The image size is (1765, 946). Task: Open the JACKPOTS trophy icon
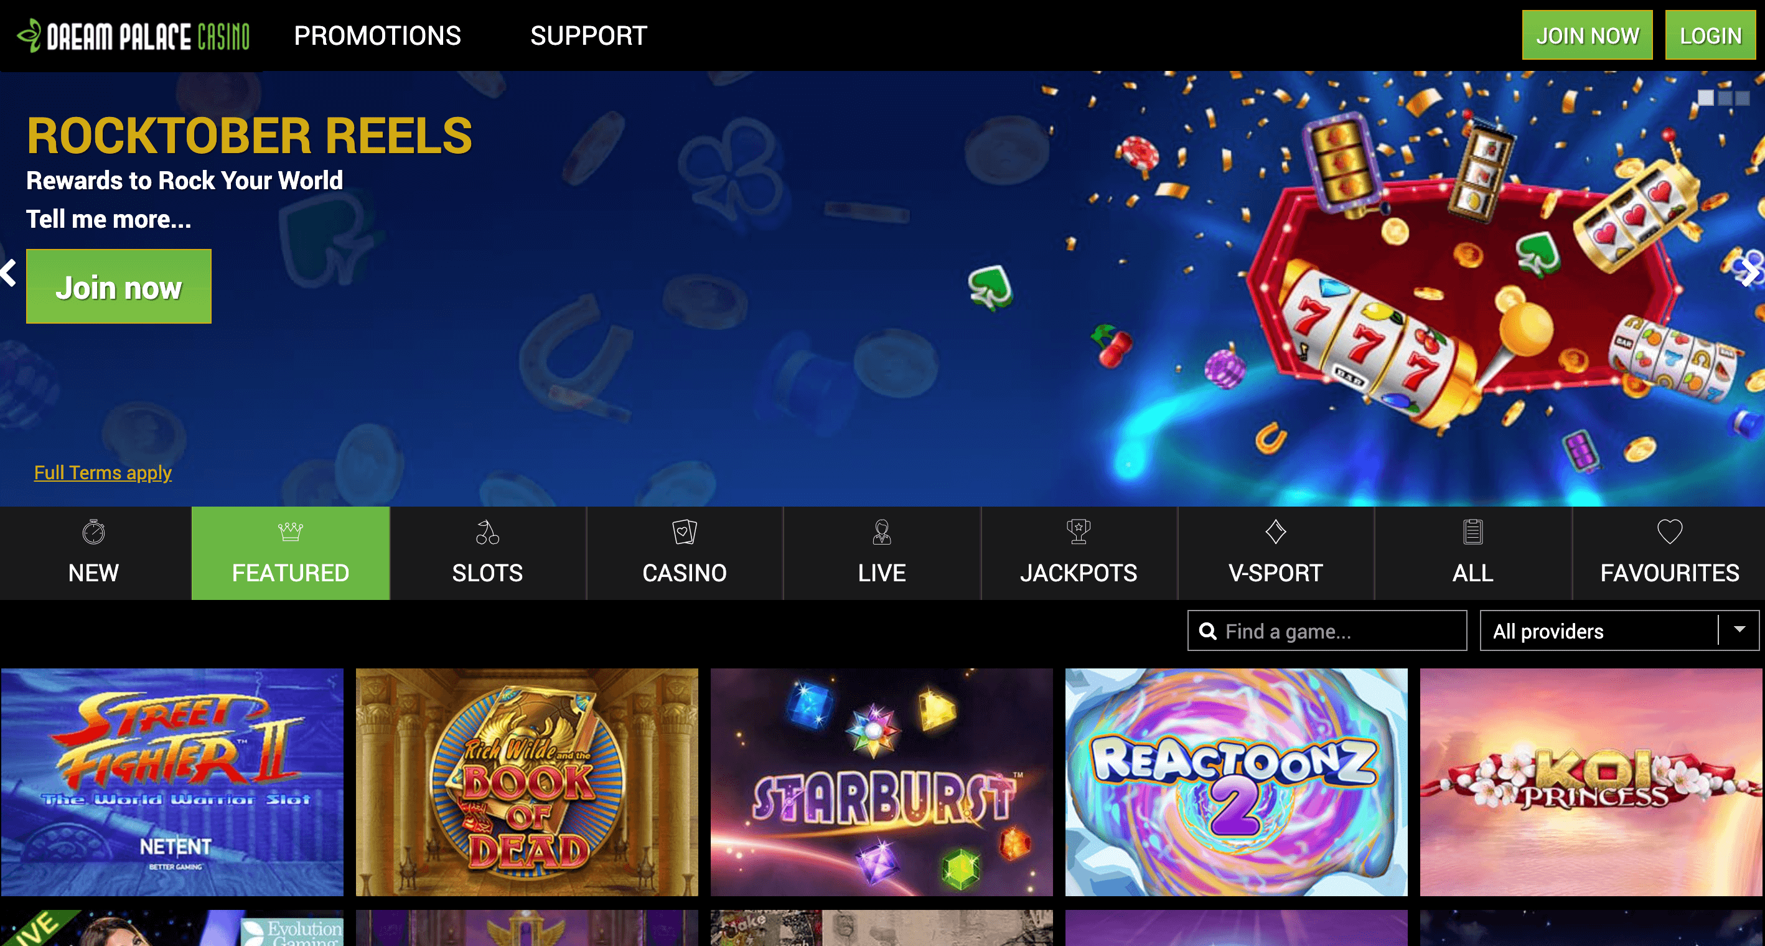1079,532
